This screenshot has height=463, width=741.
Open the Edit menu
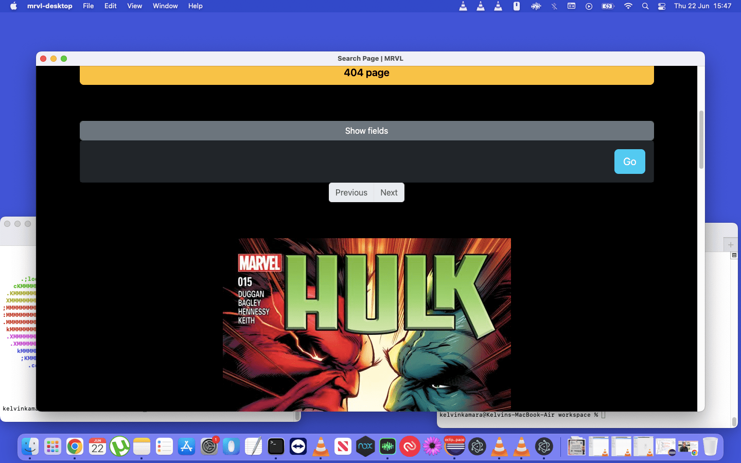click(x=111, y=6)
